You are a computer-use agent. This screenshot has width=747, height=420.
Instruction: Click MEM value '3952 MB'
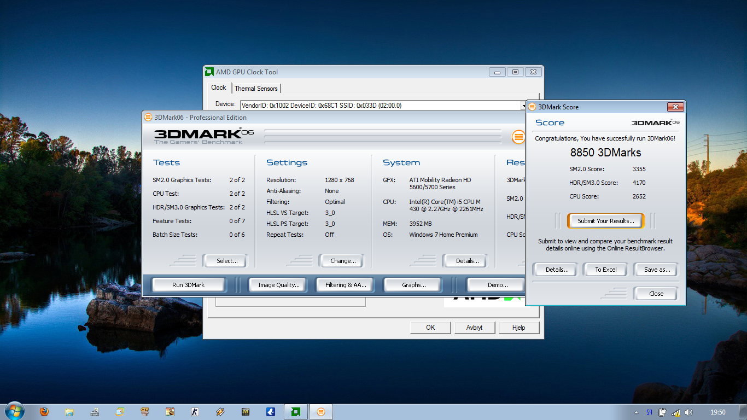tap(421, 224)
